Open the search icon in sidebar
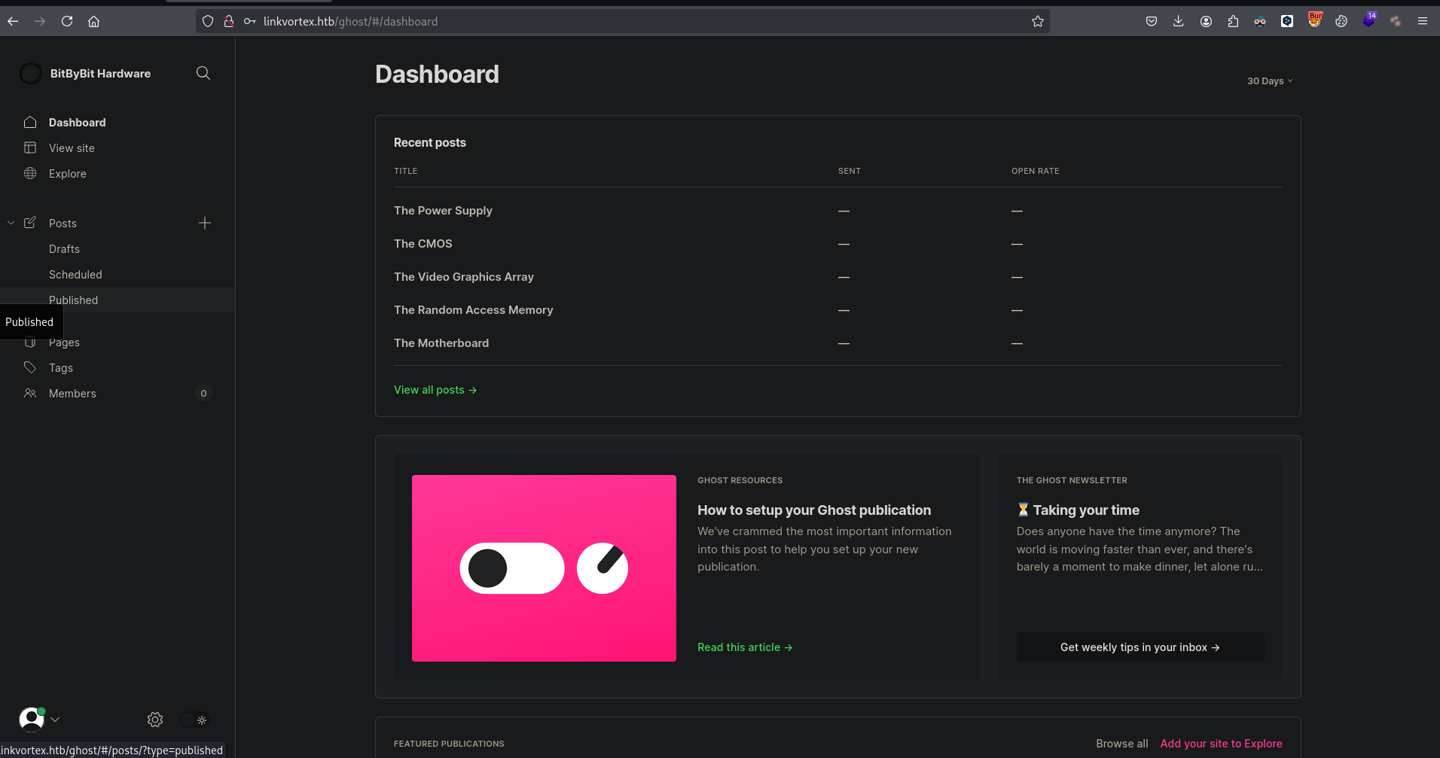This screenshot has width=1440, height=758. point(203,73)
